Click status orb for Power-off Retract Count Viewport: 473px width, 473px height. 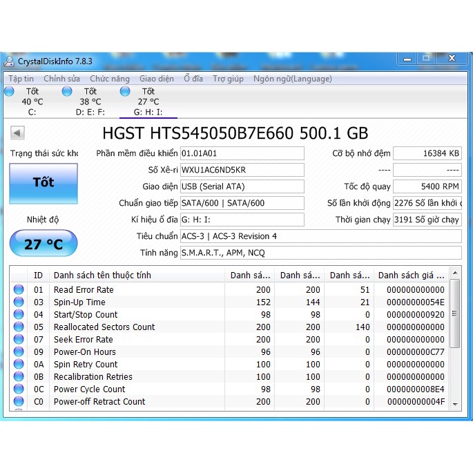pos(19,401)
